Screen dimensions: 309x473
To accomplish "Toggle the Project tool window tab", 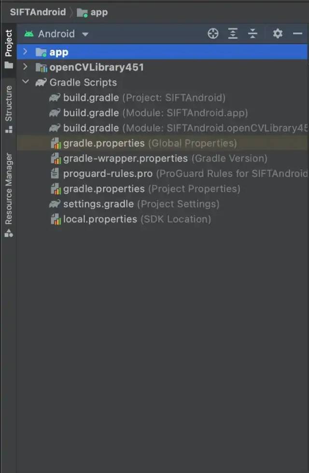I will point(9,49).
